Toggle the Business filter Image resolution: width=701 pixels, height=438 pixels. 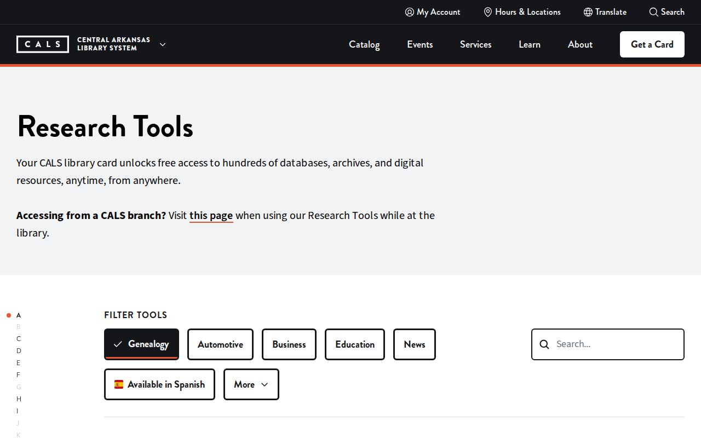pos(289,344)
